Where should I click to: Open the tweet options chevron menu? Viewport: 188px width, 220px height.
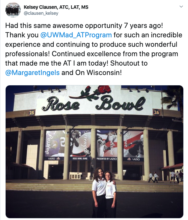pyautogui.click(x=181, y=7)
